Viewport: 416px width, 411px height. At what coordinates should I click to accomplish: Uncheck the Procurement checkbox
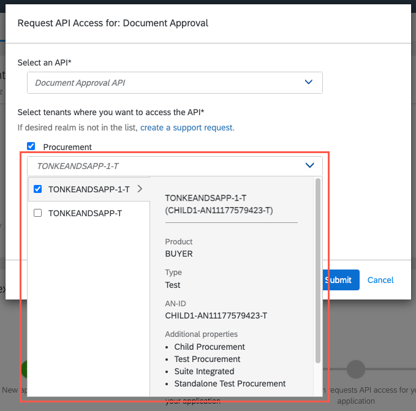click(31, 146)
